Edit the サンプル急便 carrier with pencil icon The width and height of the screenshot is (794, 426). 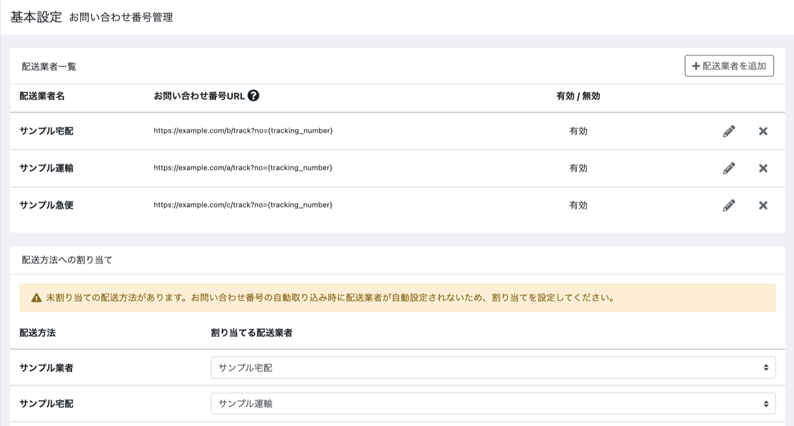pos(729,205)
